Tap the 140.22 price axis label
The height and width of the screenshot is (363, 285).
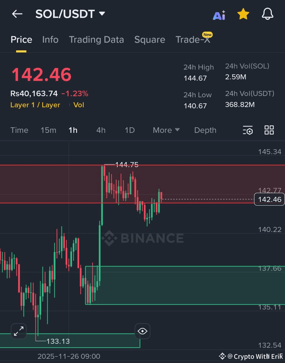tap(270, 230)
